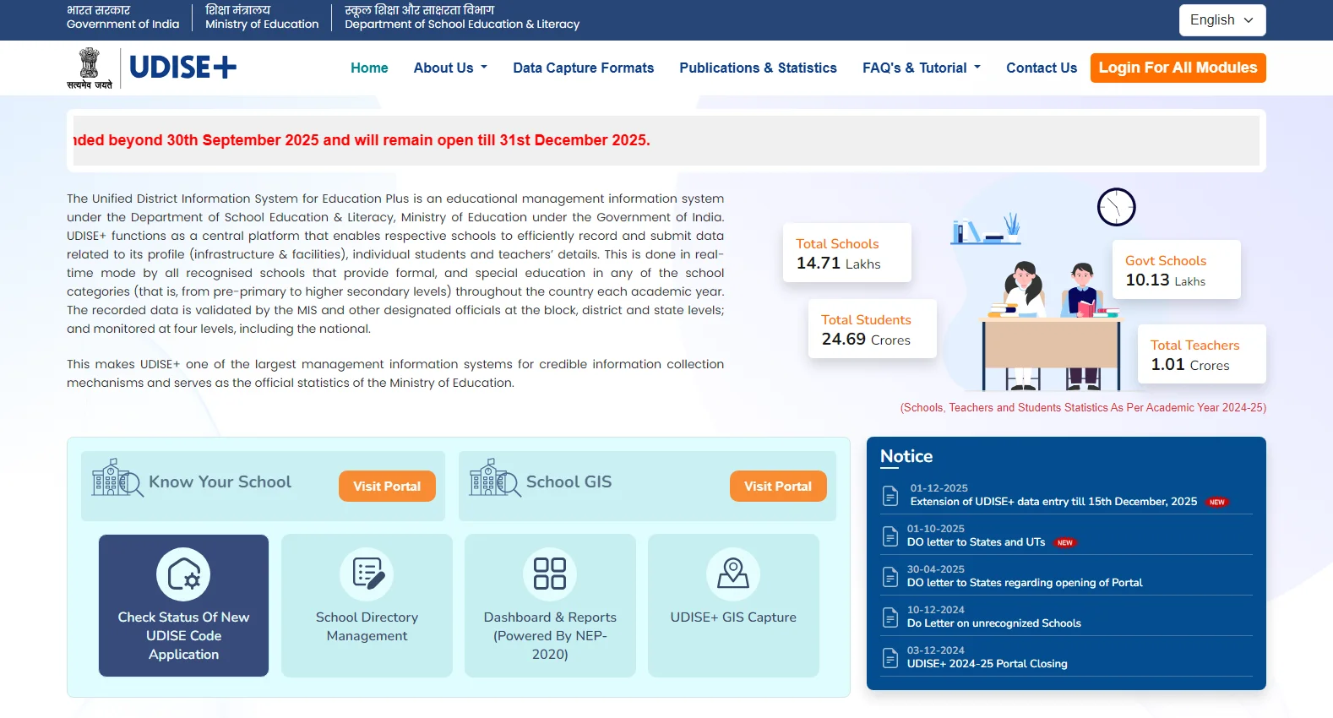Click the Know Your School title text
This screenshot has height=718, width=1333.
[220, 481]
